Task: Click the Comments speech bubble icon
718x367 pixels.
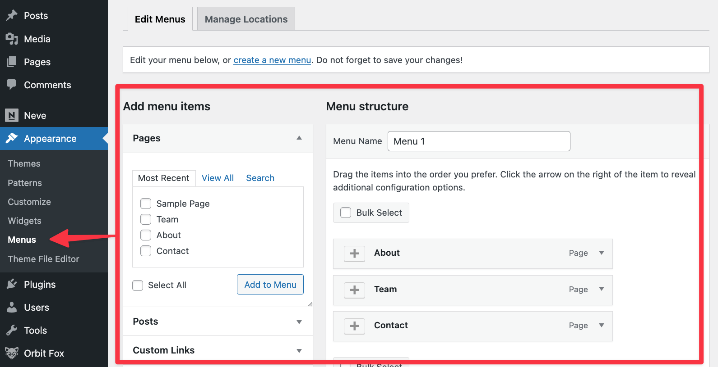Action: (x=12, y=85)
